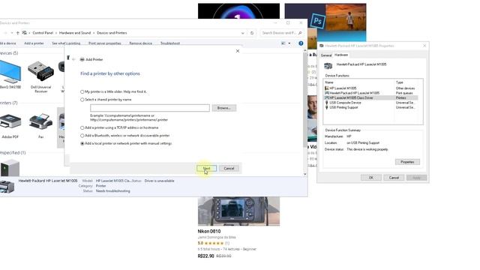Select 'Add a local printer' manual settings option
The width and height of the screenshot is (480, 270).
pyautogui.click(x=82, y=143)
